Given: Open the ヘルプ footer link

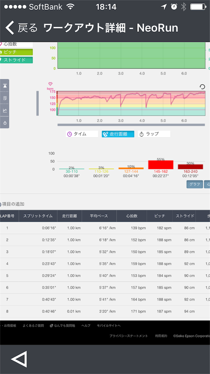Looking at the screenshot, I should tap(86, 325).
